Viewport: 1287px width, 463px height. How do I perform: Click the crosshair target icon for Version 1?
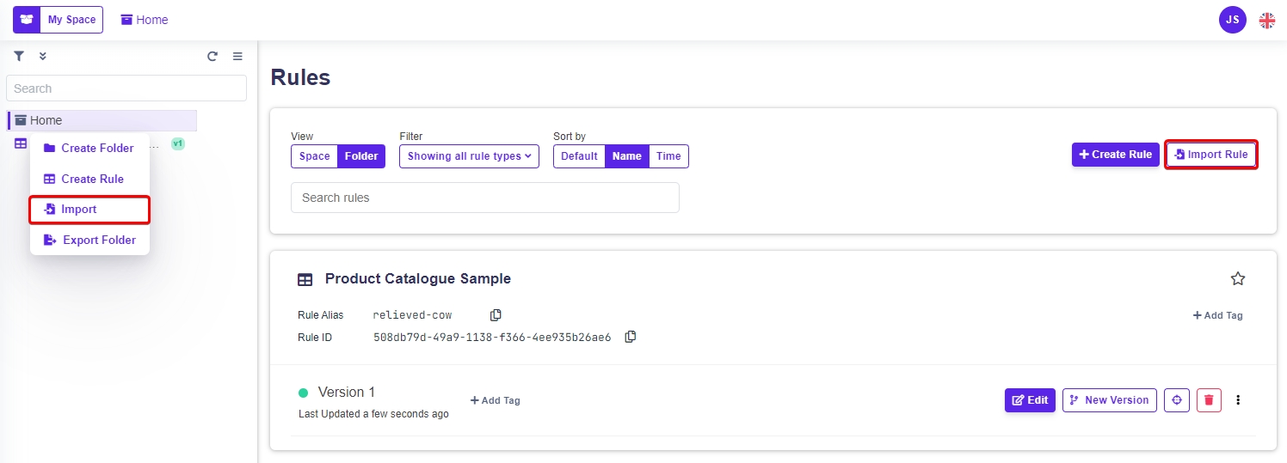point(1177,400)
